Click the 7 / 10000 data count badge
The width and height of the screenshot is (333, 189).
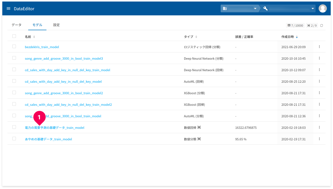coord(295,25)
